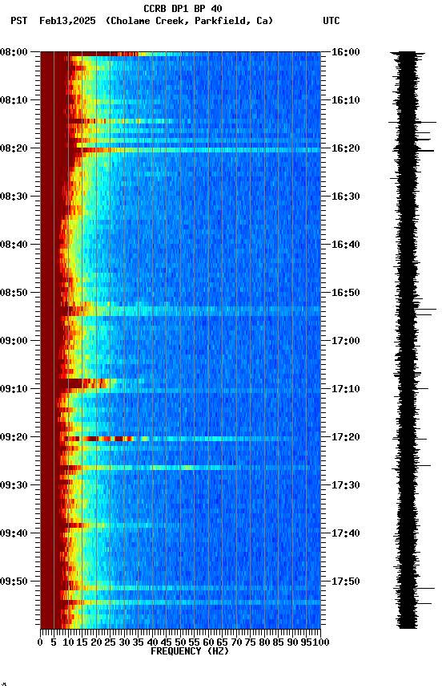The width and height of the screenshot is (442, 693).
Task: Click the '16:40' UTC time label
Action: coord(345,245)
